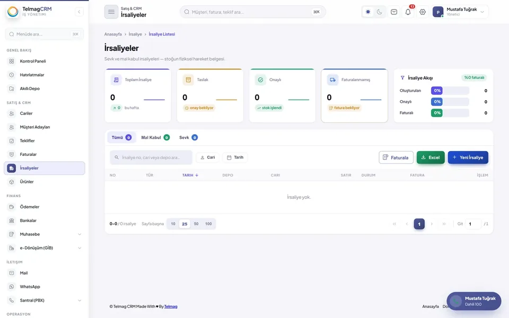Image resolution: width=509 pixels, height=318 pixels.
Task: Open Mail under İletişim
Action: [44, 273]
